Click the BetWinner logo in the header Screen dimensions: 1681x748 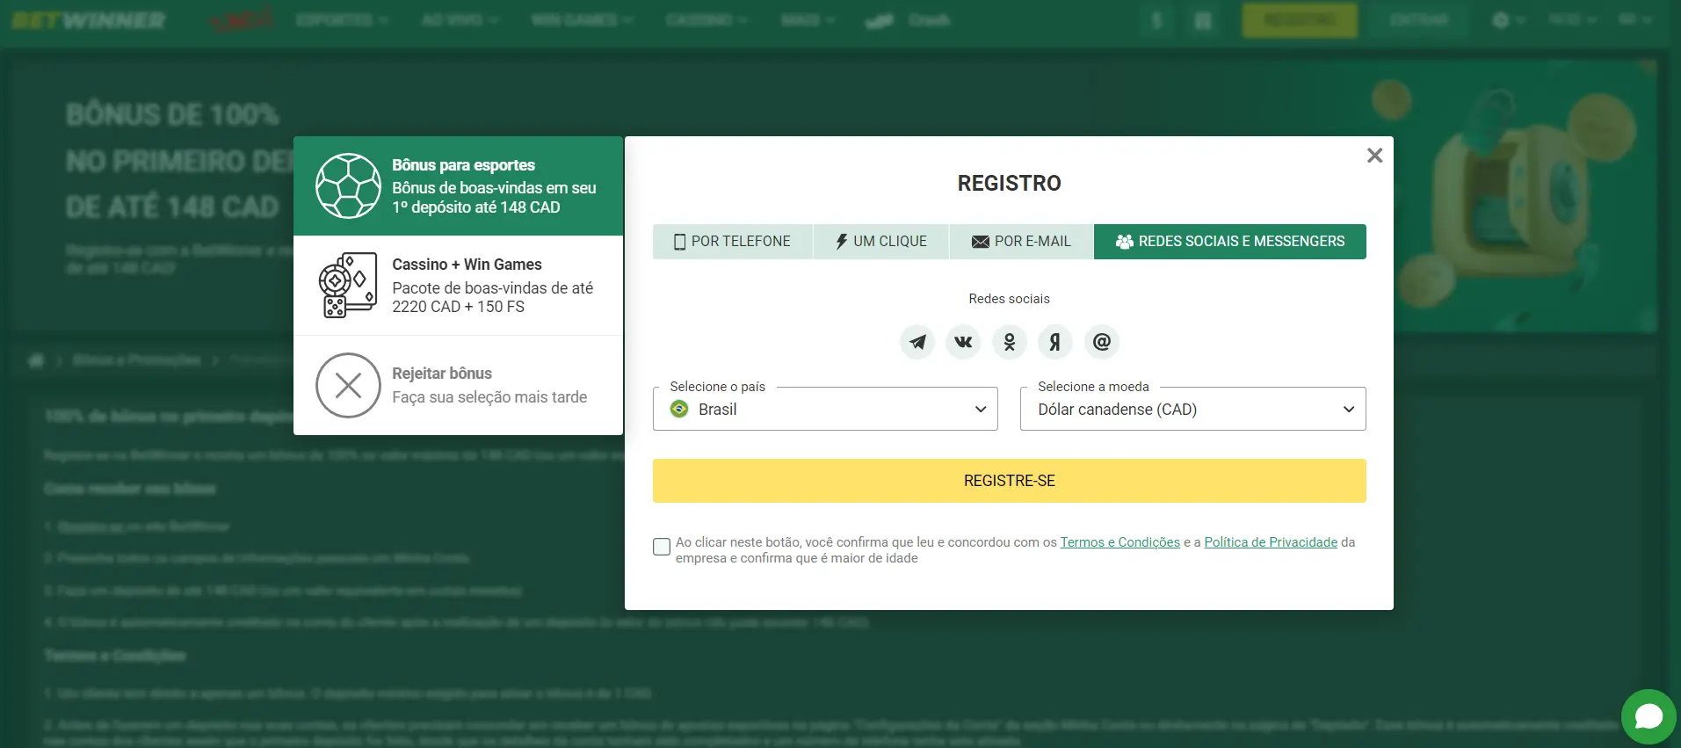[x=89, y=20]
